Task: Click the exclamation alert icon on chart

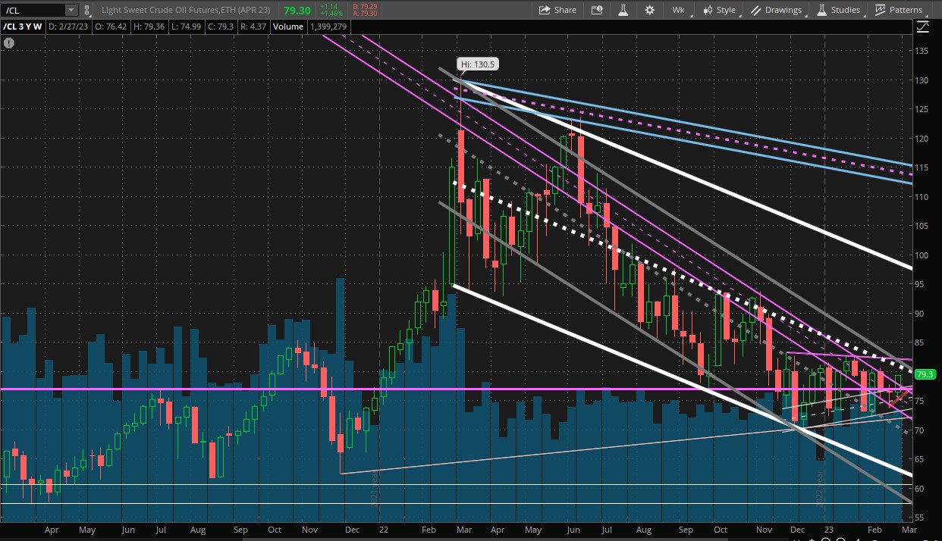Action: pos(8,43)
